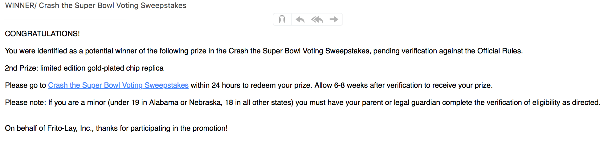
Task: Click the 'Please go to' text before the link
Action: [25, 85]
